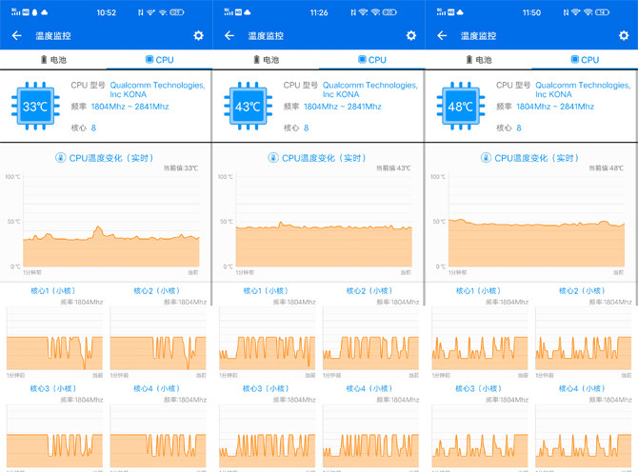This screenshot has height=472, width=638.
Task: Open settings gear in the 11:26 screen
Action: pyautogui.click(x=411, y=35)
